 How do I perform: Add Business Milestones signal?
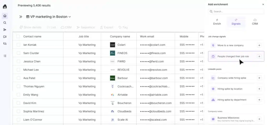point(259,119)
